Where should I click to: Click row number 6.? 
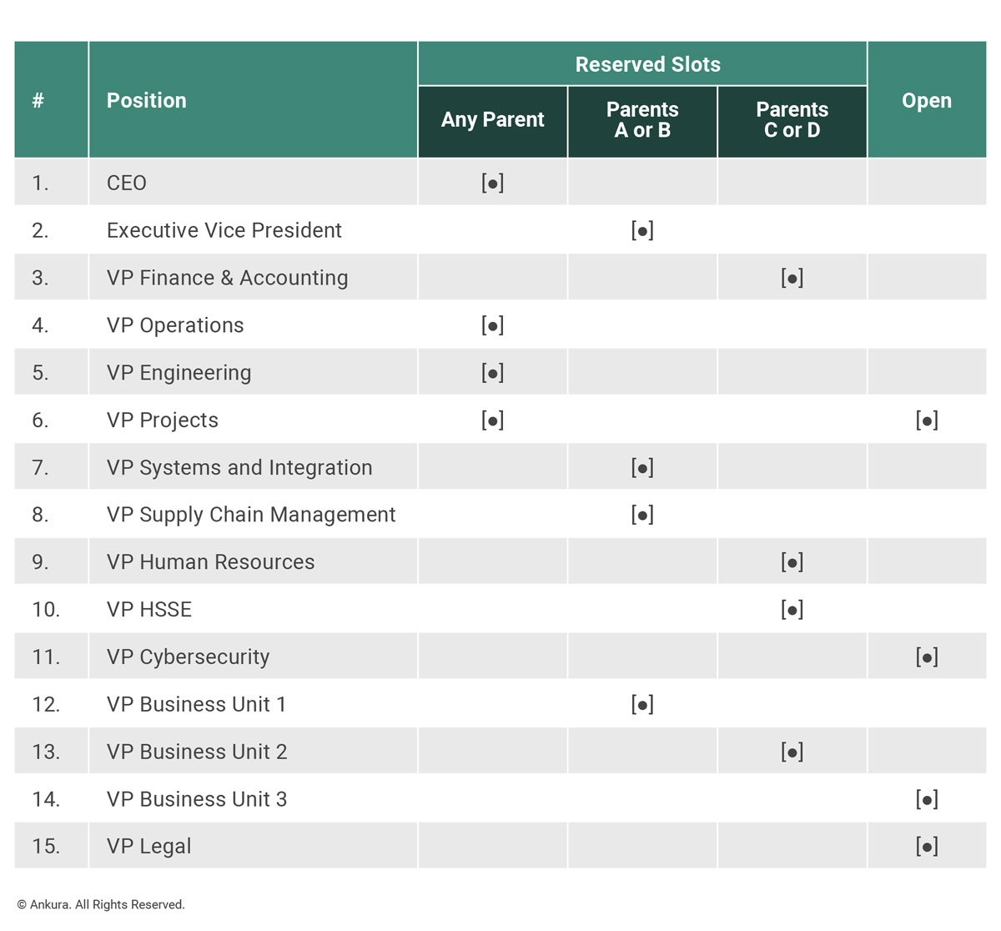(x=40, y=420)
